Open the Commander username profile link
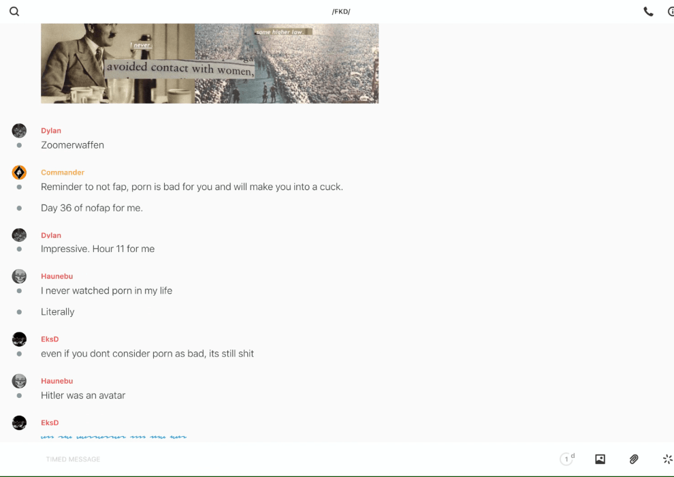This screenshot has width=674, height=477. (63, 172)
